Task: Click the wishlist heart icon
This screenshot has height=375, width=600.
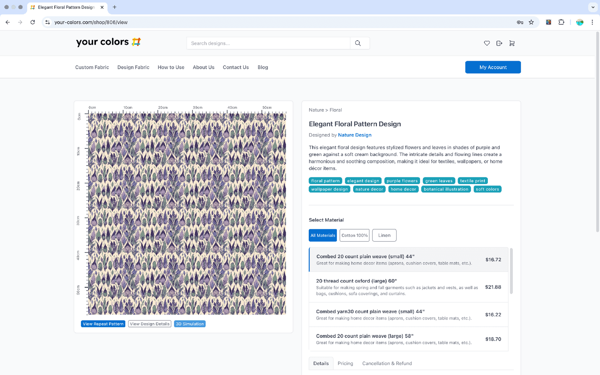Action: coord(487,43)
